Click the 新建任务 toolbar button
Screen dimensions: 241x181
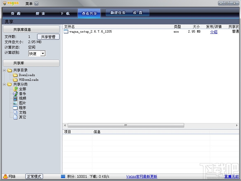[118, 13]
